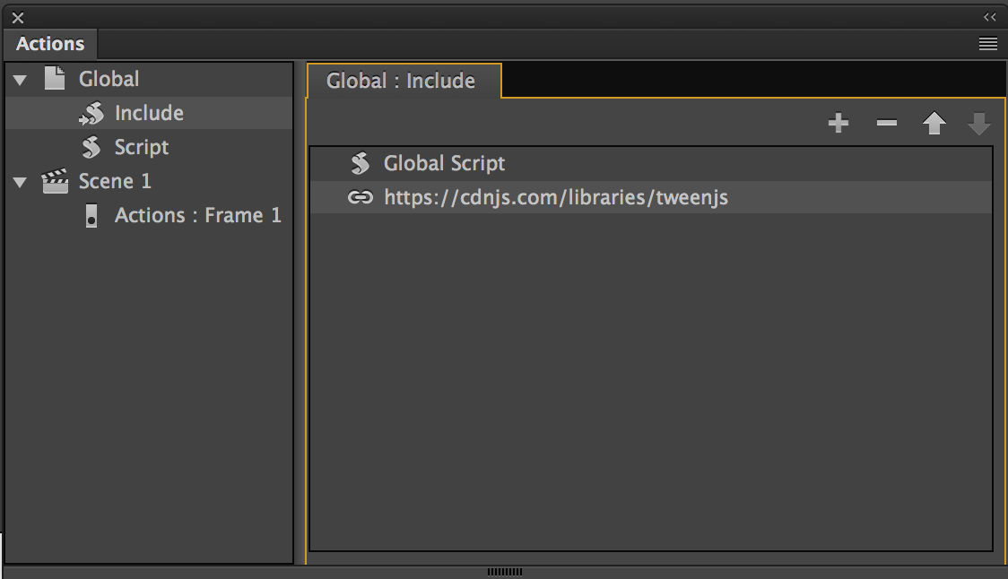
Task: Click the Global document icon
Action: pos(55,78)
